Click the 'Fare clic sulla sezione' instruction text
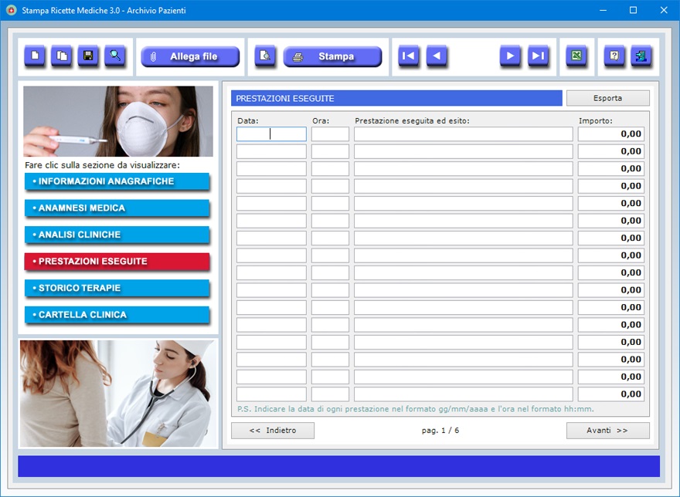The image size is (680, 497). point(102,165)
